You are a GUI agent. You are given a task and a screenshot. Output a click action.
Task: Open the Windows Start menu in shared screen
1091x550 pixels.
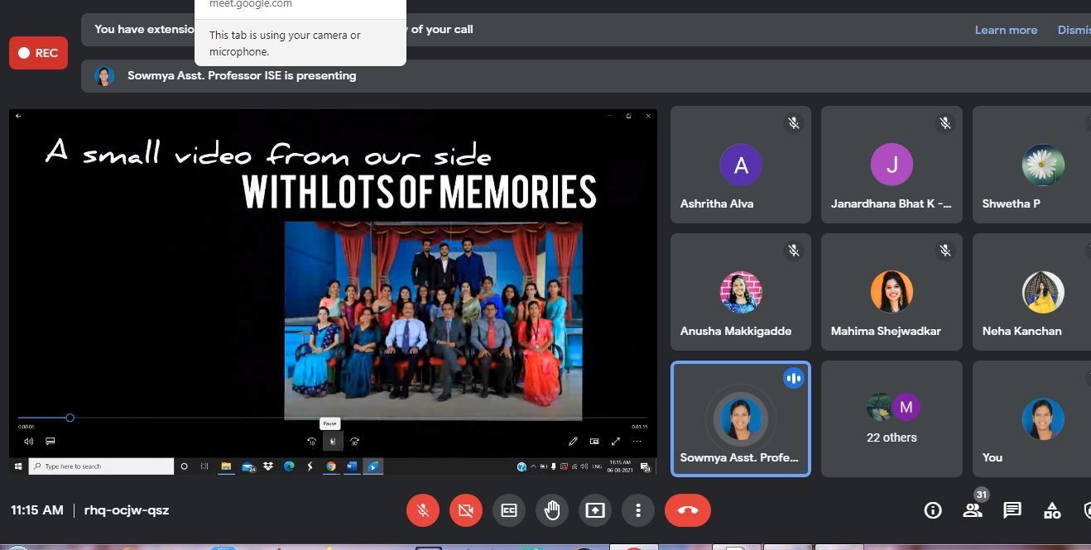pyautogui.click(x=18, y=466)
